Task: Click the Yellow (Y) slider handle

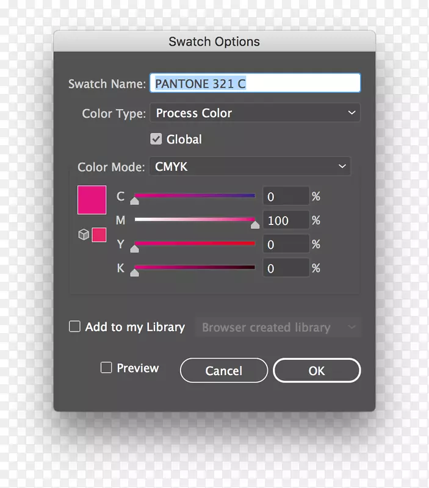Action: click(135, 248)
